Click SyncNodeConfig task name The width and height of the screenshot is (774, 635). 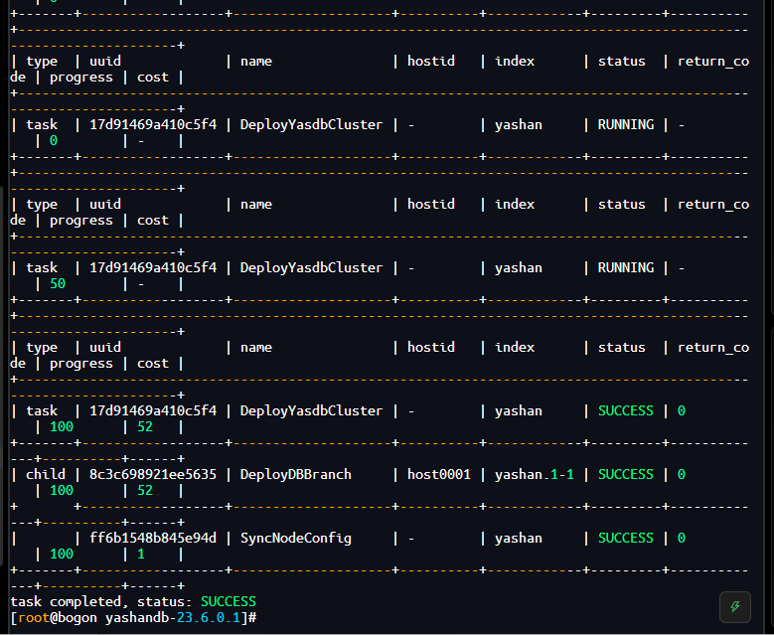pyautogui.click(x=296, y=539)
